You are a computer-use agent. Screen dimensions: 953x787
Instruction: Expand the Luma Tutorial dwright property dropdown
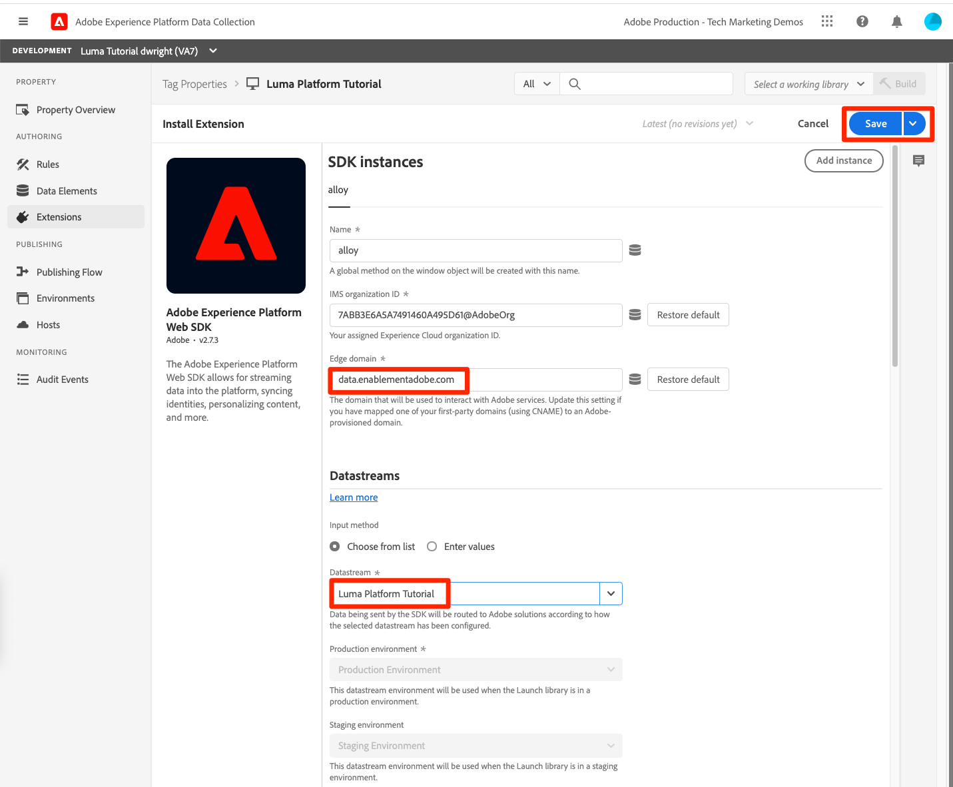click(x=213, y=51)
